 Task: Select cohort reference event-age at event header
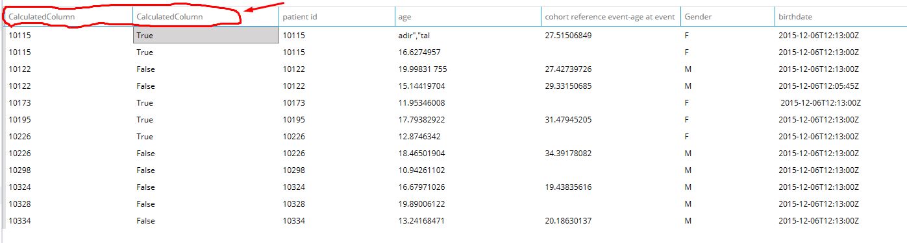point(610,16)
